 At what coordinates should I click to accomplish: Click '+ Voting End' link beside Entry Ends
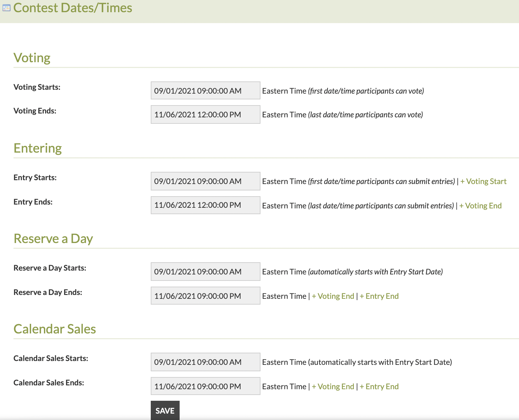(481, 206)
